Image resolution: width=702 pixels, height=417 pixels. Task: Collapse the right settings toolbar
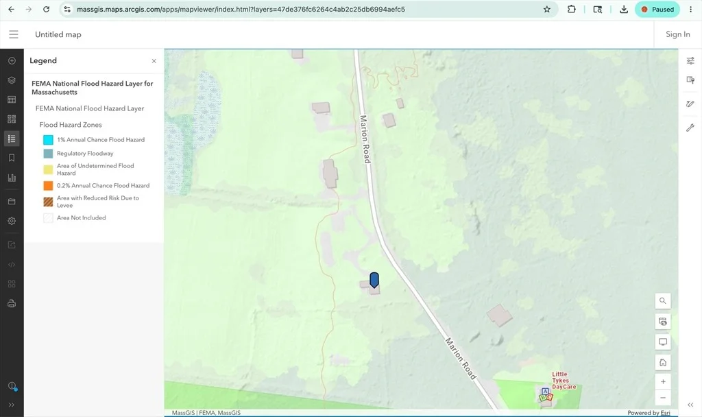point(690,405)
